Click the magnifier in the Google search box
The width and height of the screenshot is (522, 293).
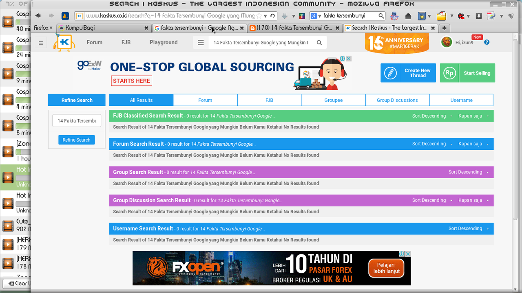click(x=381, y=16)
